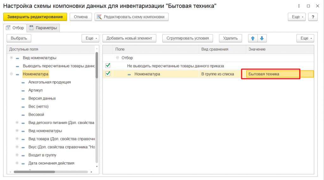
Task: Click scroll-right arrow of fields list
Action: (91, 172)
